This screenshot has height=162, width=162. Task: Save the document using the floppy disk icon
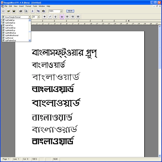14,11
